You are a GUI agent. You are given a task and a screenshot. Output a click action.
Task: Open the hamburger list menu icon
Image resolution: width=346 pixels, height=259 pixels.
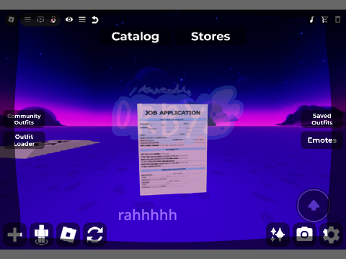[82, 19]
